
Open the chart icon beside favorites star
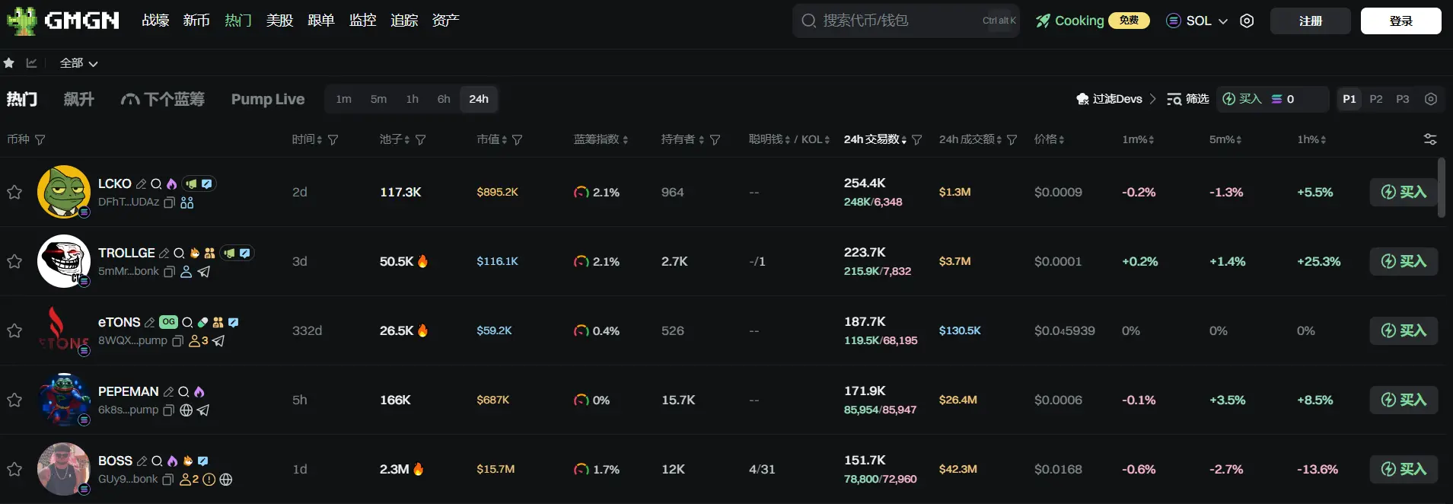(x=31, y=63)
